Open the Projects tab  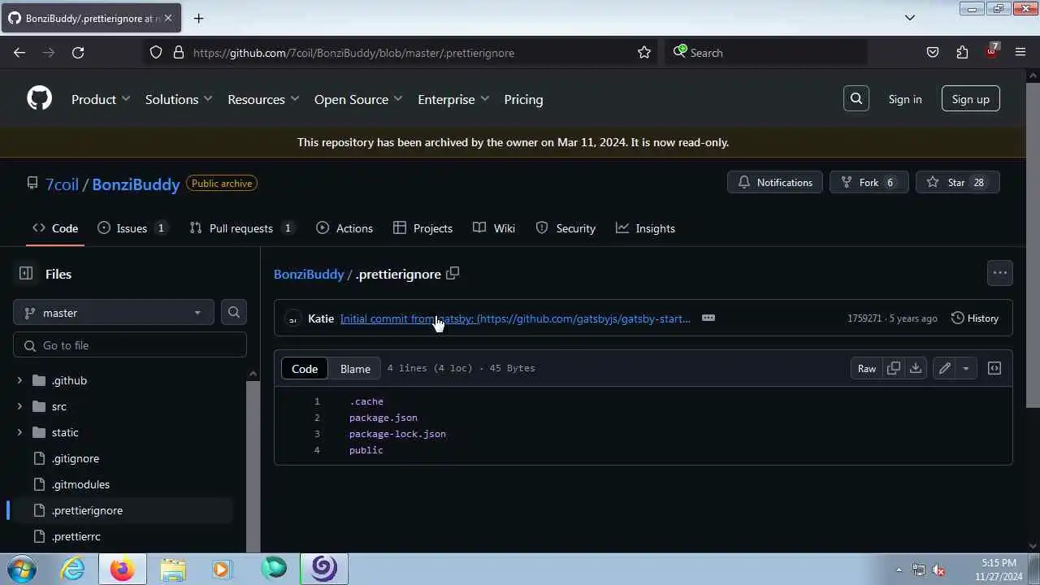click(x=422, y=228)
